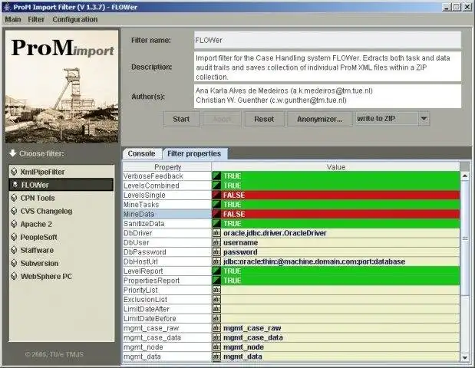Click the text-type icon in mgmt_node row

click(216, 347)
